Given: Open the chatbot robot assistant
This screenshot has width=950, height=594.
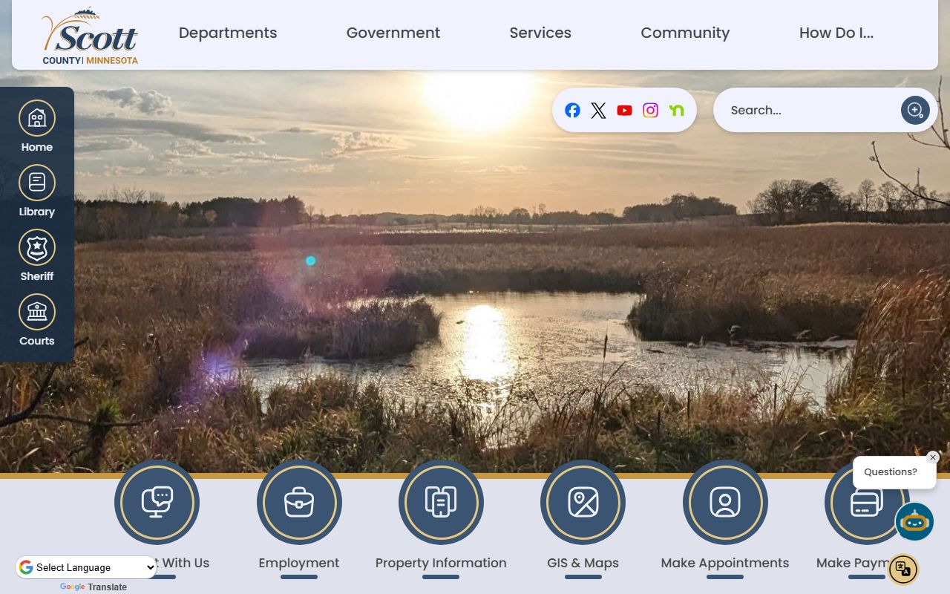Looking at the screenshot, I should 914,522.
